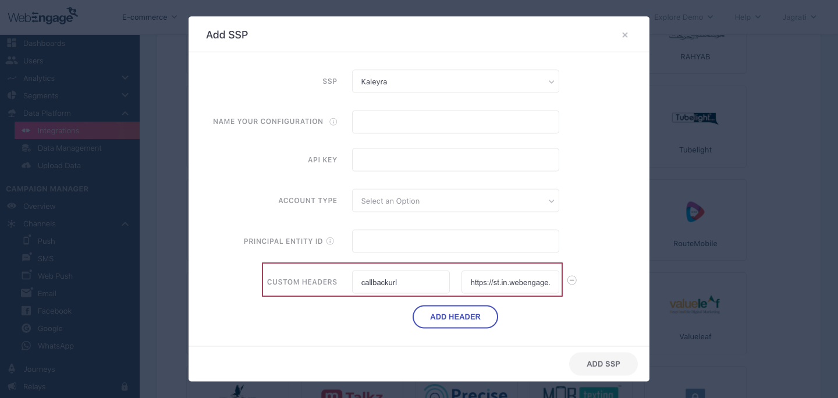Open Users in the sidebar
The height and width of the screenshot is (398, 838).
point(33,61)
